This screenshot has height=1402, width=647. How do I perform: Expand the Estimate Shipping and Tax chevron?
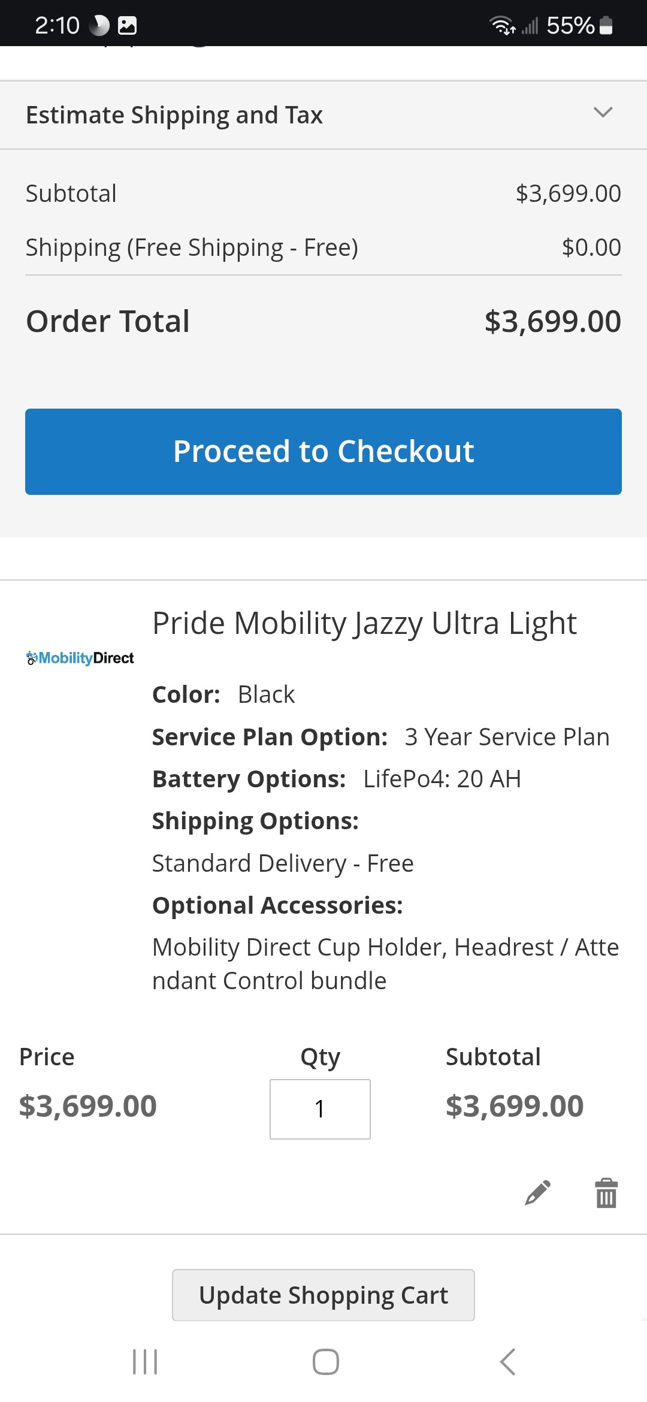(603, 113)
